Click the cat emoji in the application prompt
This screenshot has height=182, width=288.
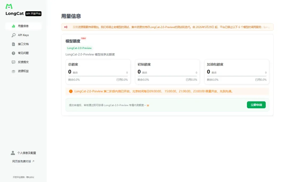(148, 105)
